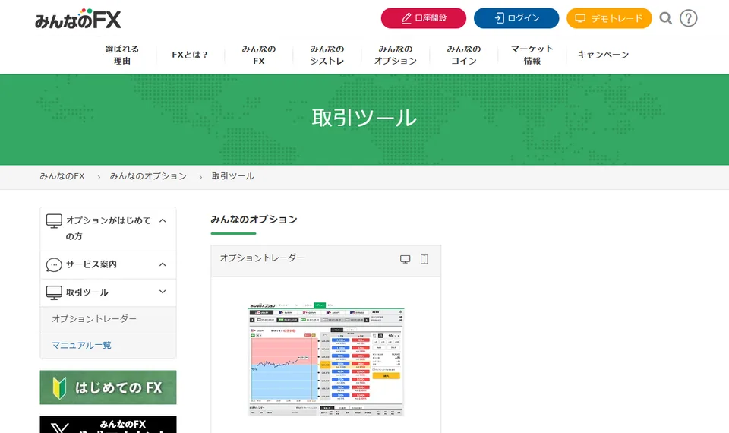Open the search magnifier icon
Screen dimensions: 729x433
[x=666, y=18]
